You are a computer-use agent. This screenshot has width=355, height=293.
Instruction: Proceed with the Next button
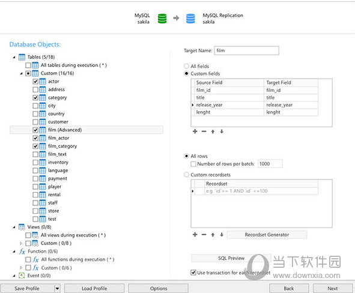click(x=333, y=288)
